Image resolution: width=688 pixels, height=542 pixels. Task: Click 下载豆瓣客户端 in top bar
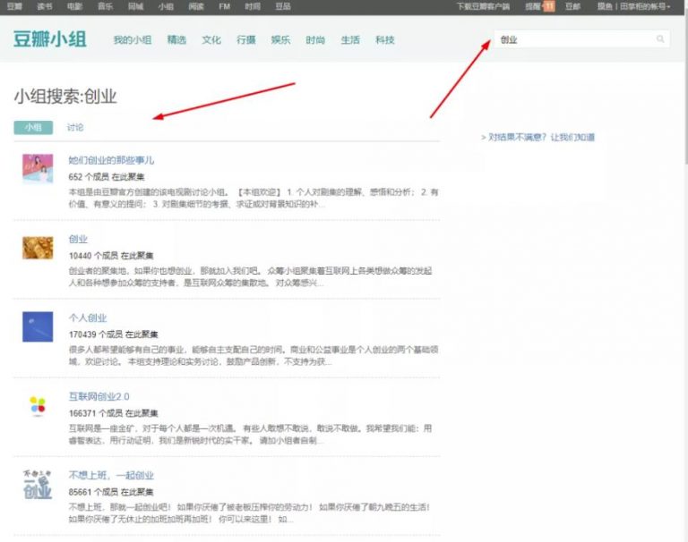click(x=482, y=6)
